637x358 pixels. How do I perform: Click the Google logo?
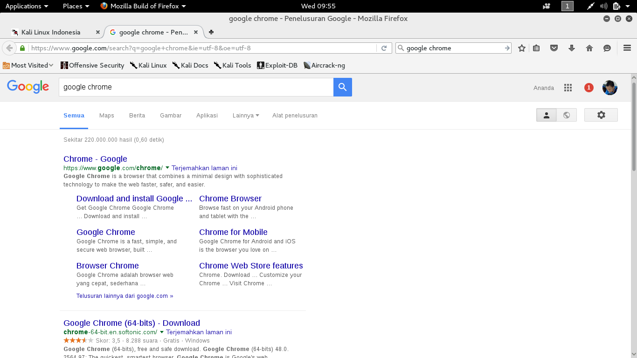pos(28,87)
